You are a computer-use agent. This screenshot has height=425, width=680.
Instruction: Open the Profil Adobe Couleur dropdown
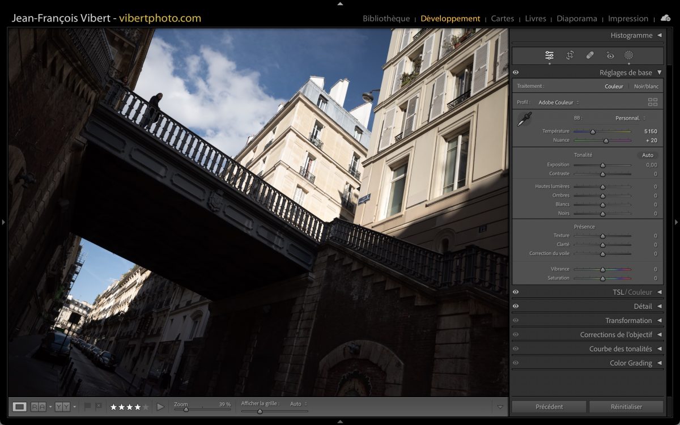[558, 103]
